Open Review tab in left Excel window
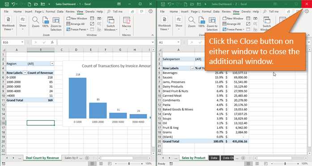 (x=70, y=12)
